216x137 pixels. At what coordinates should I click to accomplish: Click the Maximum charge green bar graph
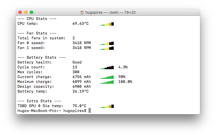click(x=107, y=82)
